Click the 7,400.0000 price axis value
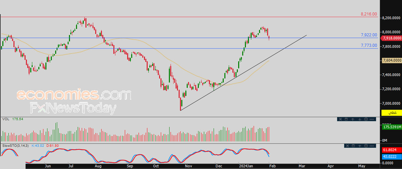Viewport: 402px width, 169px height. point(392,75)
